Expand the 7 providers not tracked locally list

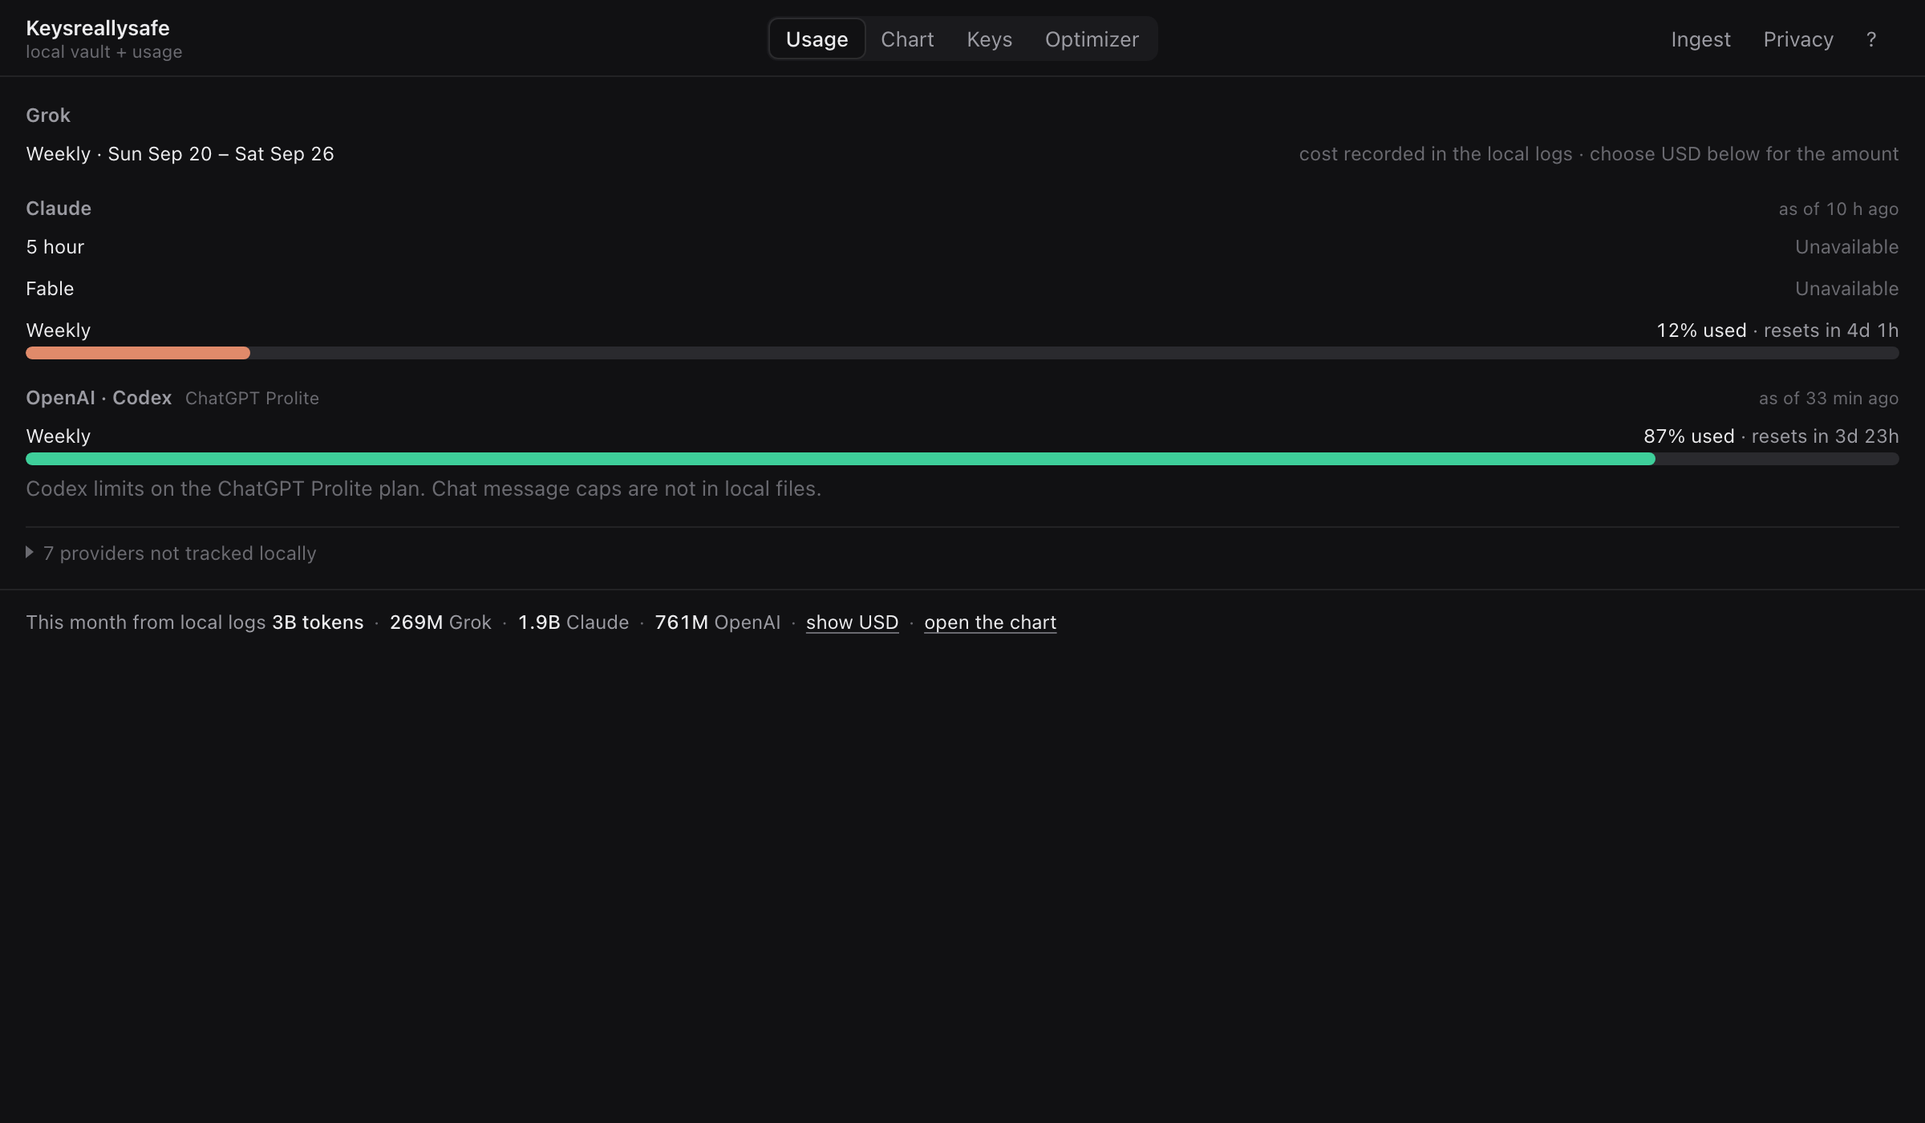171,553
